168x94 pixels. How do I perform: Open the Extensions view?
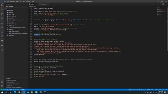click(x=2, y=27)
